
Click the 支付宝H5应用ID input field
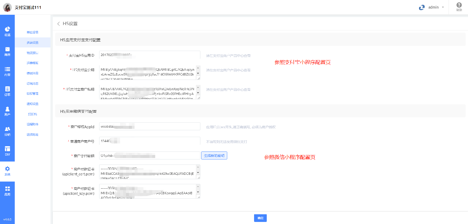150,55
